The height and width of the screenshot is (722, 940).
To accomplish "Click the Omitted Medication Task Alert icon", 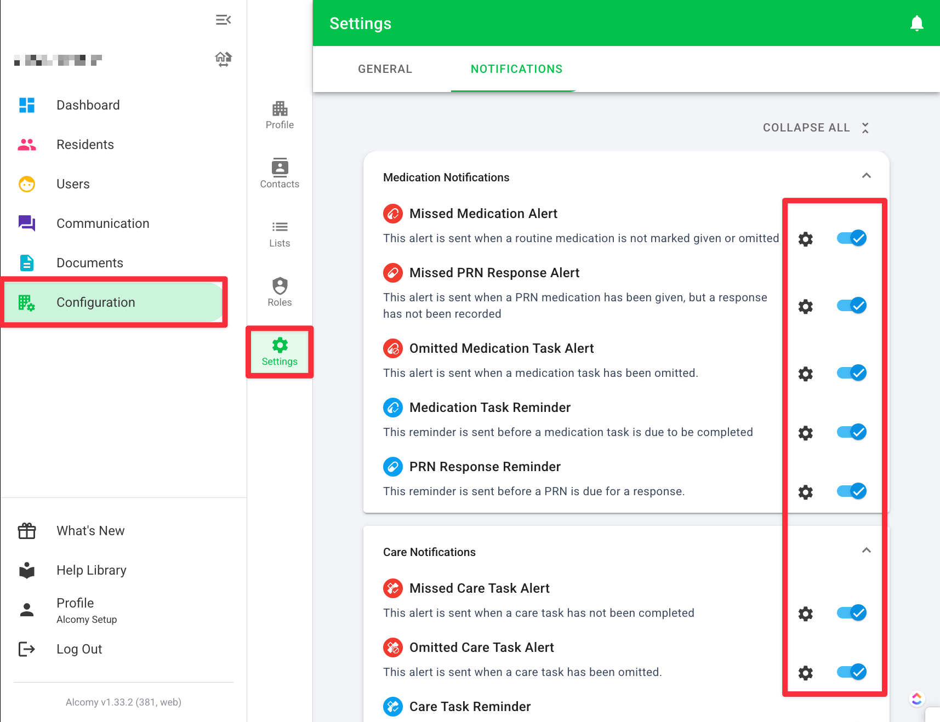I will 393,348.
